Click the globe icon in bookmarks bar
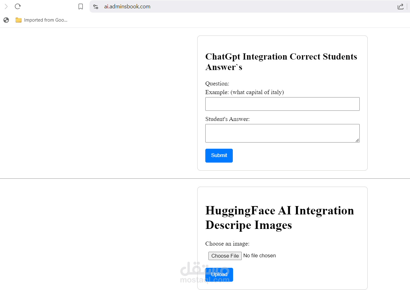 pyautogui.click(x=6, y=20)
